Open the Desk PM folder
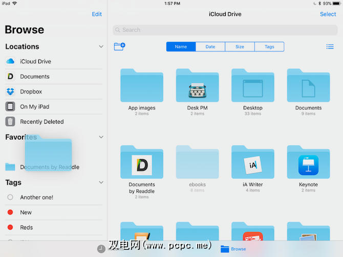 point(197,85)
